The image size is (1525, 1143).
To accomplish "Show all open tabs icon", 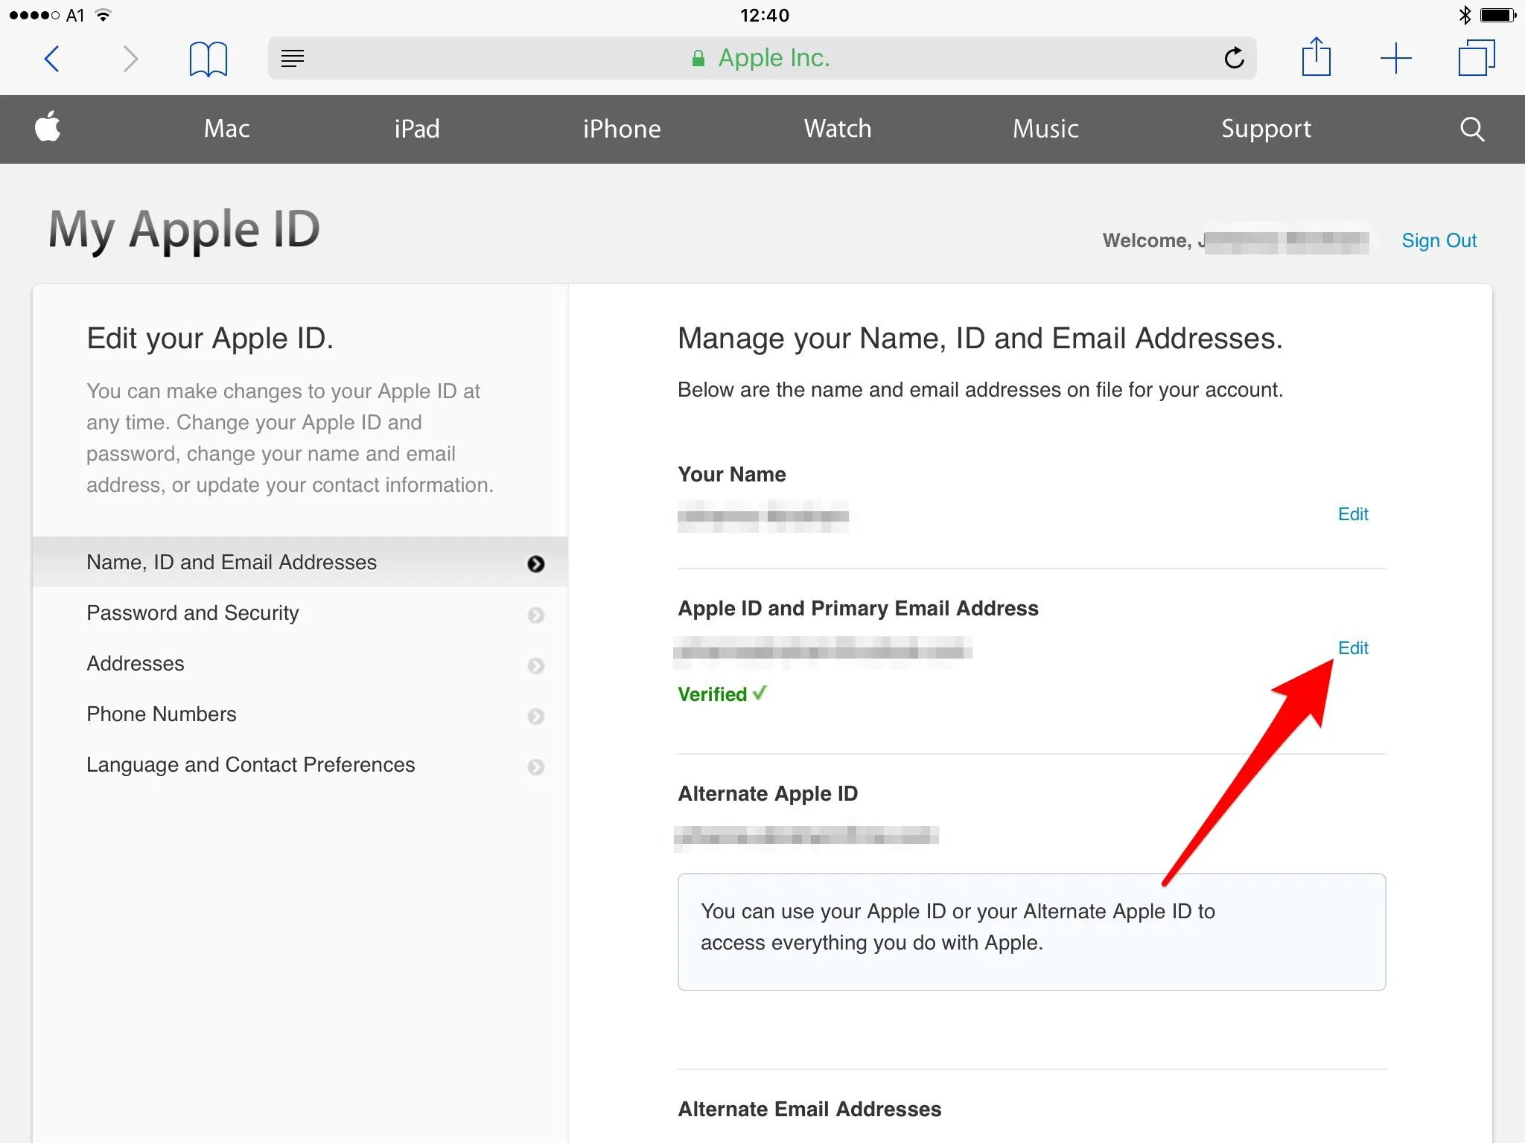I will (1476, 58).
